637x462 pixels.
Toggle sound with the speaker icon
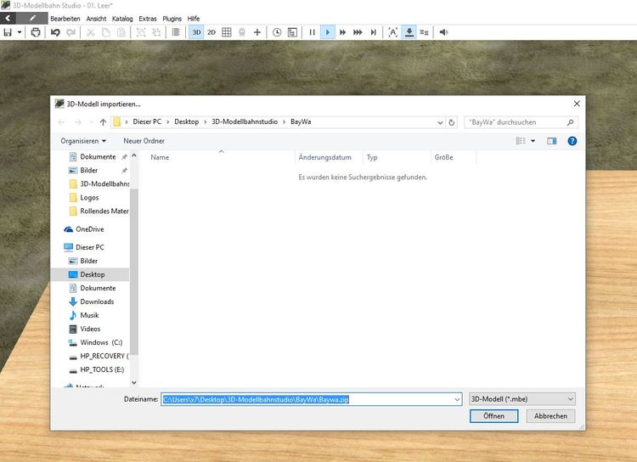pyautogui.click(x=443, y=32)
